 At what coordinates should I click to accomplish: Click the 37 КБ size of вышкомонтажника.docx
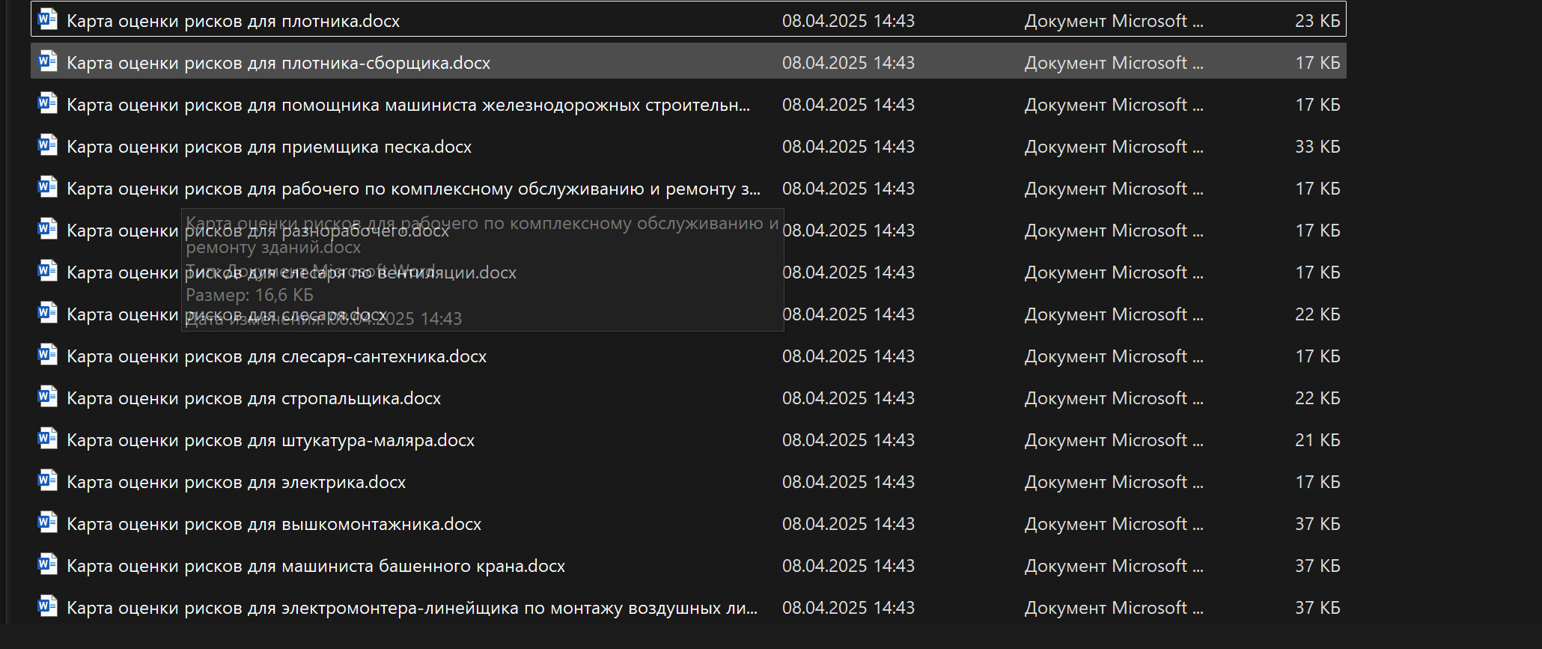1317,524
